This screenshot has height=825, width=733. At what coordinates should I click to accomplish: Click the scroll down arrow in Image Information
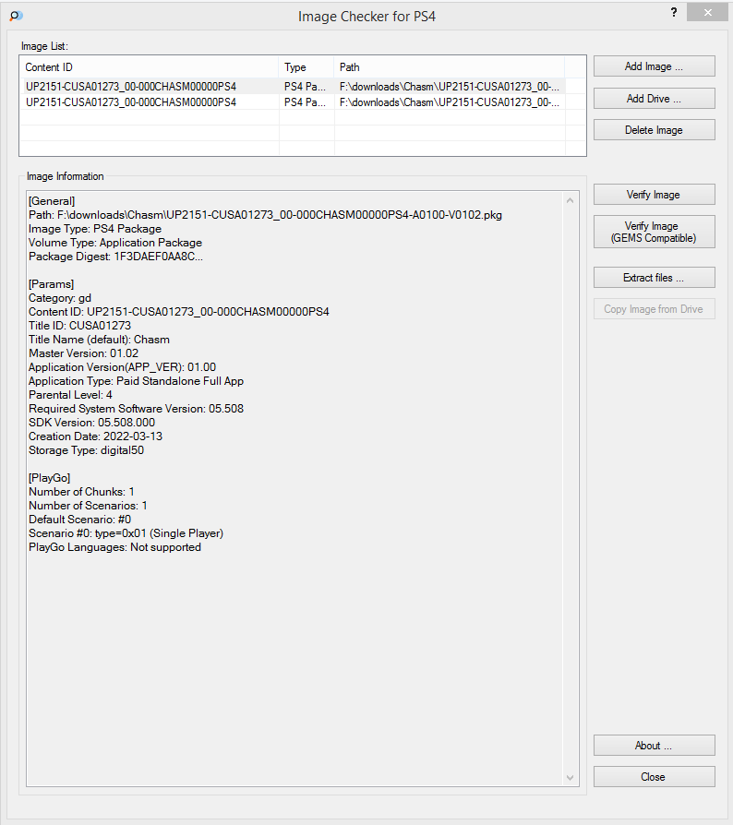click(570, 778)
